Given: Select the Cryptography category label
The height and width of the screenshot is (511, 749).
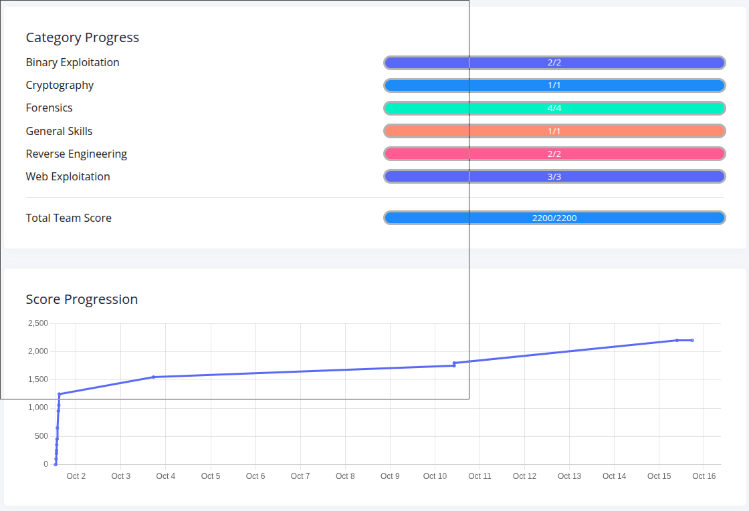Looking at the screenshot, I should pyautogui.click(x=60, y=86).
